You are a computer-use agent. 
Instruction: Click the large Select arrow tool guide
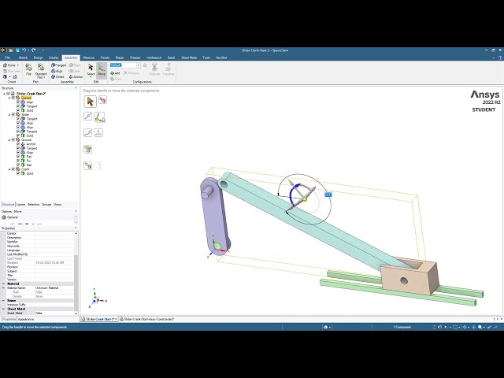(90, 102)
